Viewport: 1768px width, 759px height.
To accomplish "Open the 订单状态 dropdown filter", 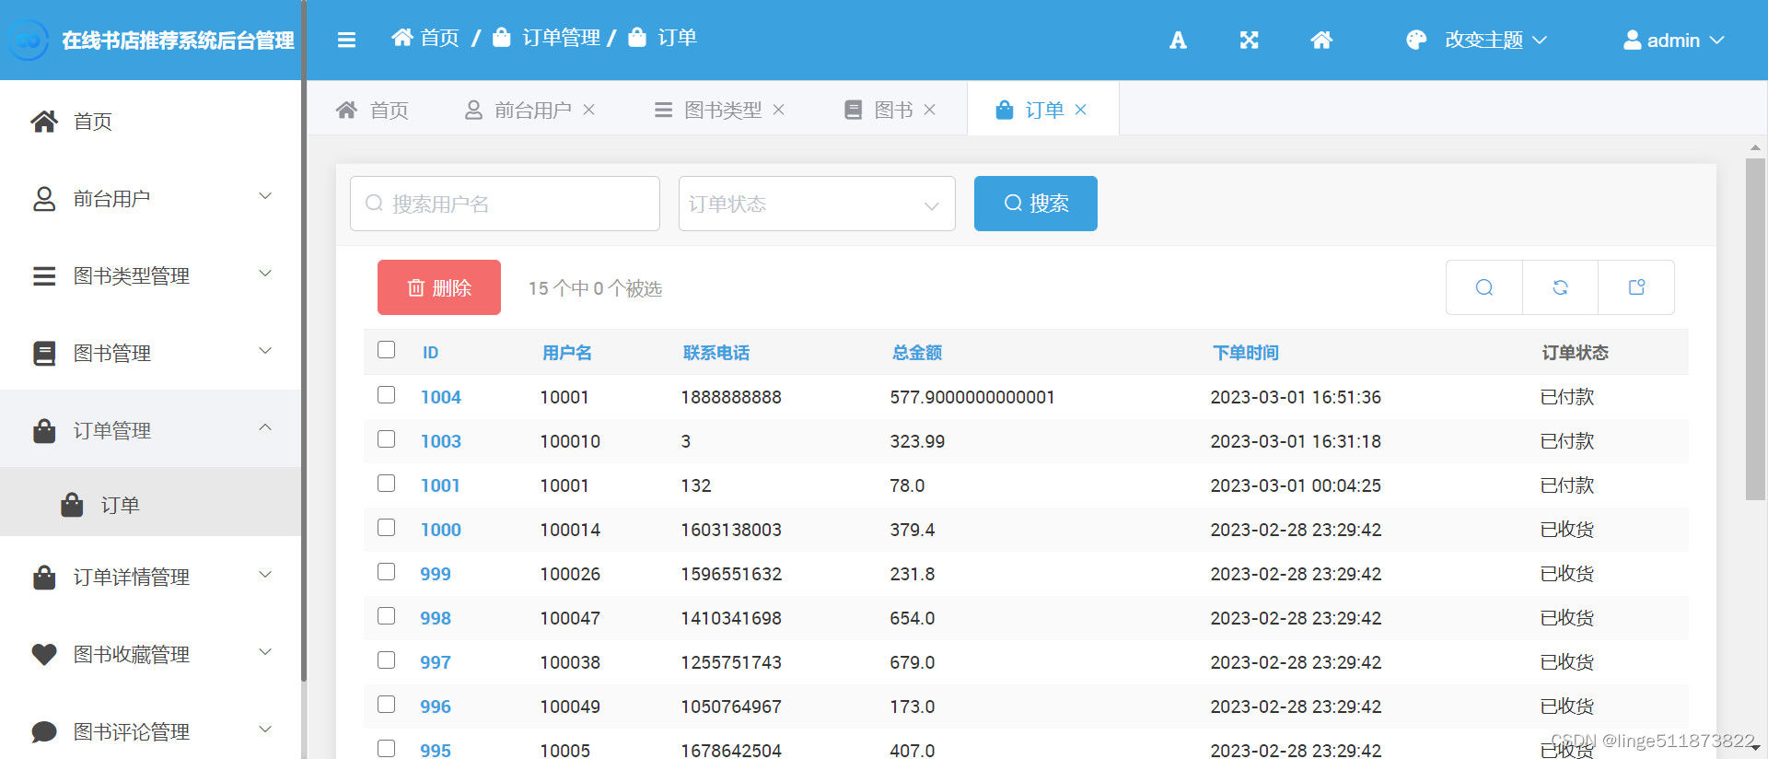I will pyautogui.click(x=817, y=204).
